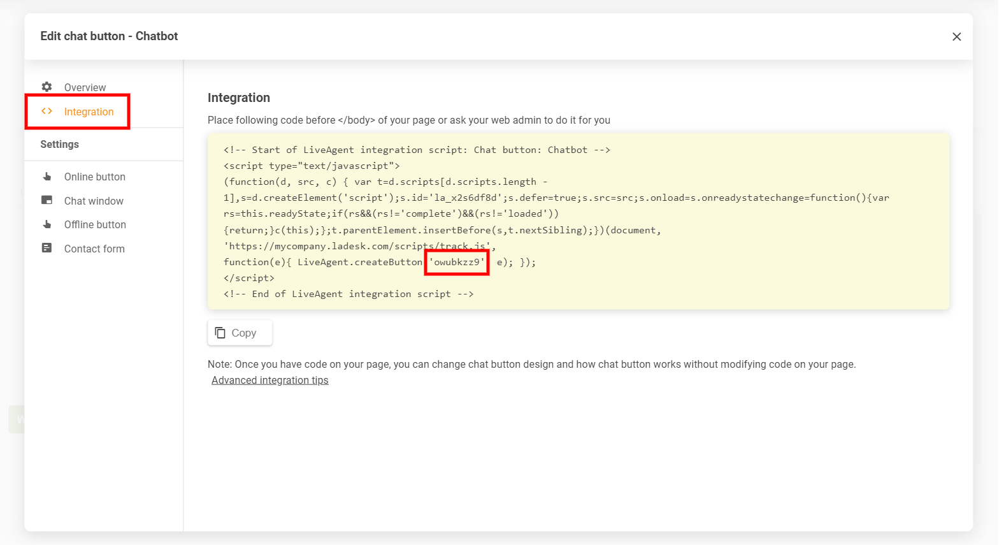This screenshot has width=999, height=545.
Task: Click the Settings section header
Action: tap(60, 145)
